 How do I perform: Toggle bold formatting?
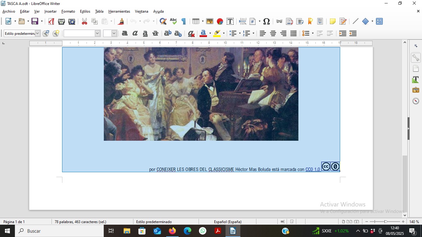click(125, 33)
